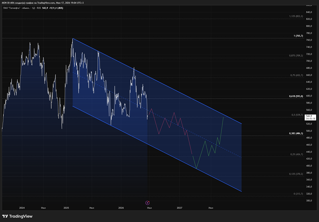Click 660,0 on the price axis

click(x=309, y=75)
